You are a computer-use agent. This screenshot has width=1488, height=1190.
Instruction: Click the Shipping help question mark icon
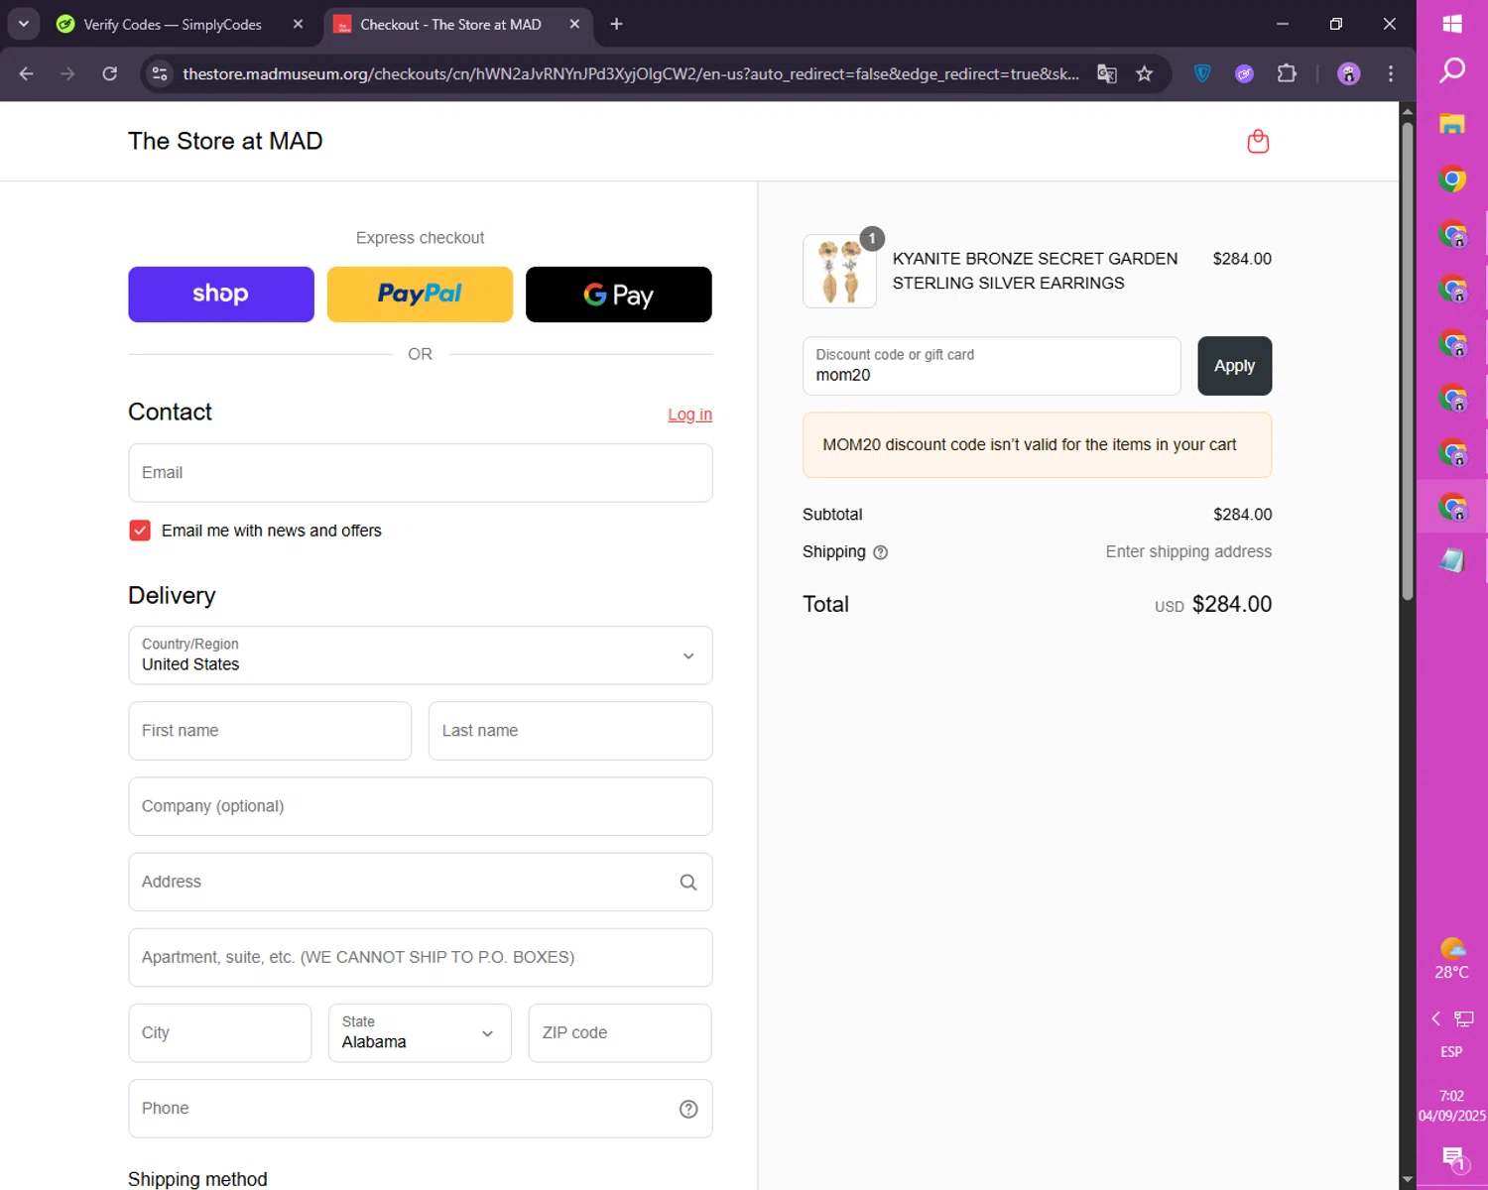[x=880, y=552]
